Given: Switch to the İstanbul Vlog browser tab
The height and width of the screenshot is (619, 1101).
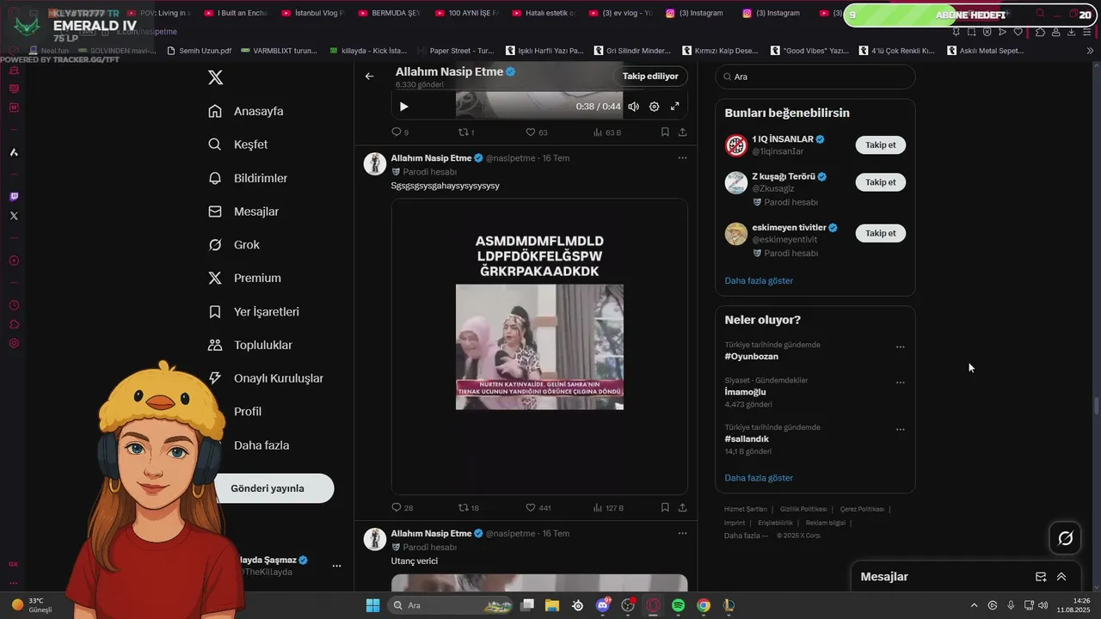Looking at the screenshot, I should [314, 14].
